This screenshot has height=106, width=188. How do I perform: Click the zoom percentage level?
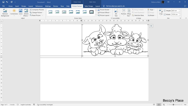point(185,105)
